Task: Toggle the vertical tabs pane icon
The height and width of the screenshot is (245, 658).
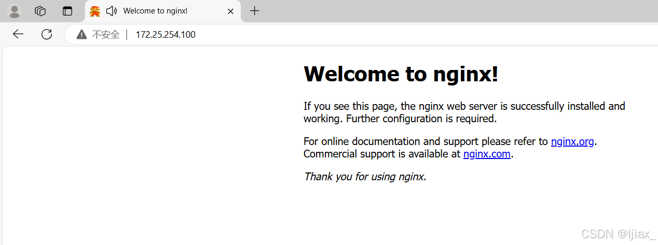Action: (x=67, y=11)
